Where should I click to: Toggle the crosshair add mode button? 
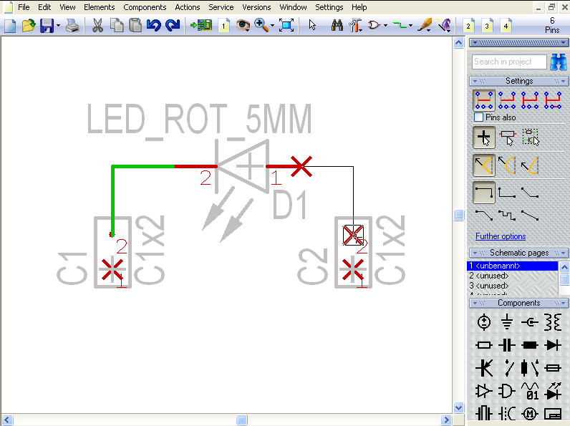(484, 137)
